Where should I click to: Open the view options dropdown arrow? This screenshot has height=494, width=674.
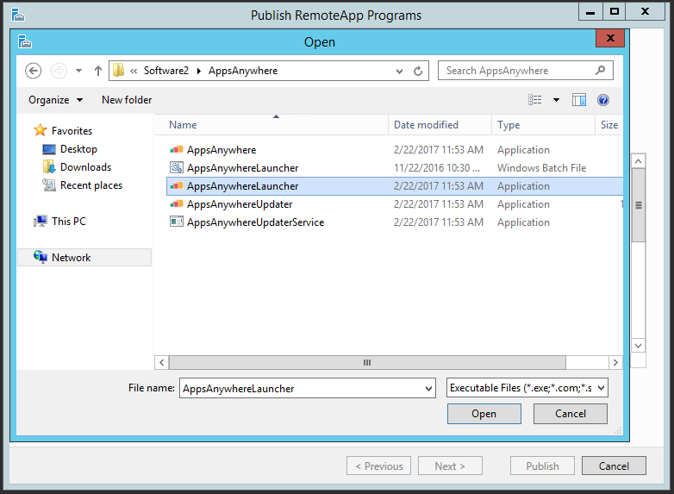click(556, 100)
